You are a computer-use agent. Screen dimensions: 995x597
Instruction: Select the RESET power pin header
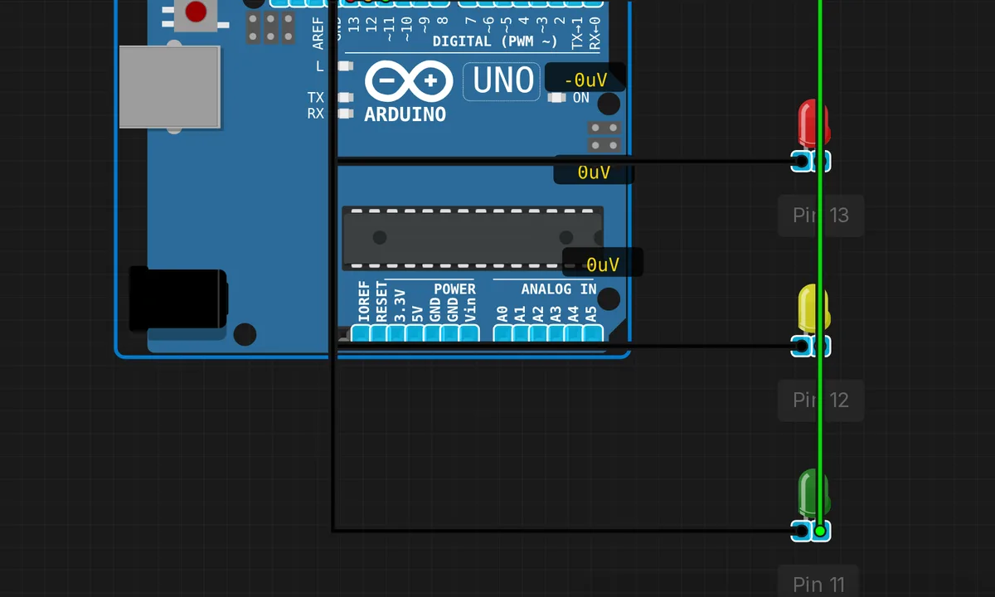pyautogui.click(x=379, y=333)
